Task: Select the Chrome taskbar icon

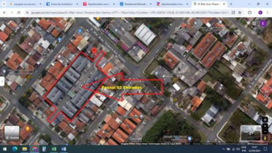Action: point(34,149)
